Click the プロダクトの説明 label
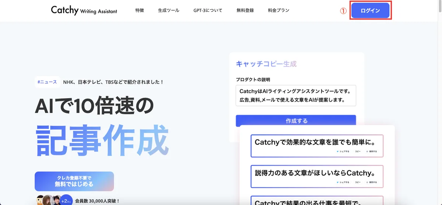 point(253,79)
